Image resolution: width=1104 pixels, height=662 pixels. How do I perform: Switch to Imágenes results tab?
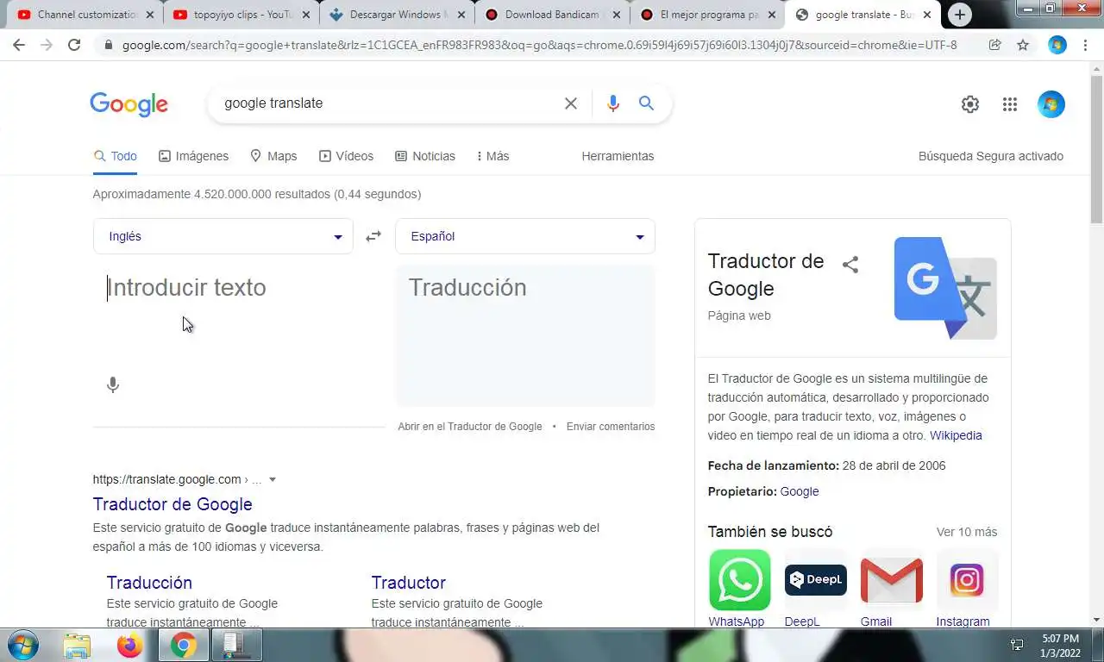pos(194,156)
